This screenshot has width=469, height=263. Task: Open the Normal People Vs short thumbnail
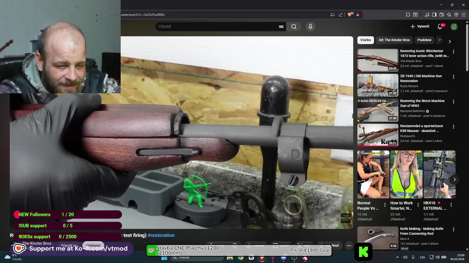click(373, 174)
